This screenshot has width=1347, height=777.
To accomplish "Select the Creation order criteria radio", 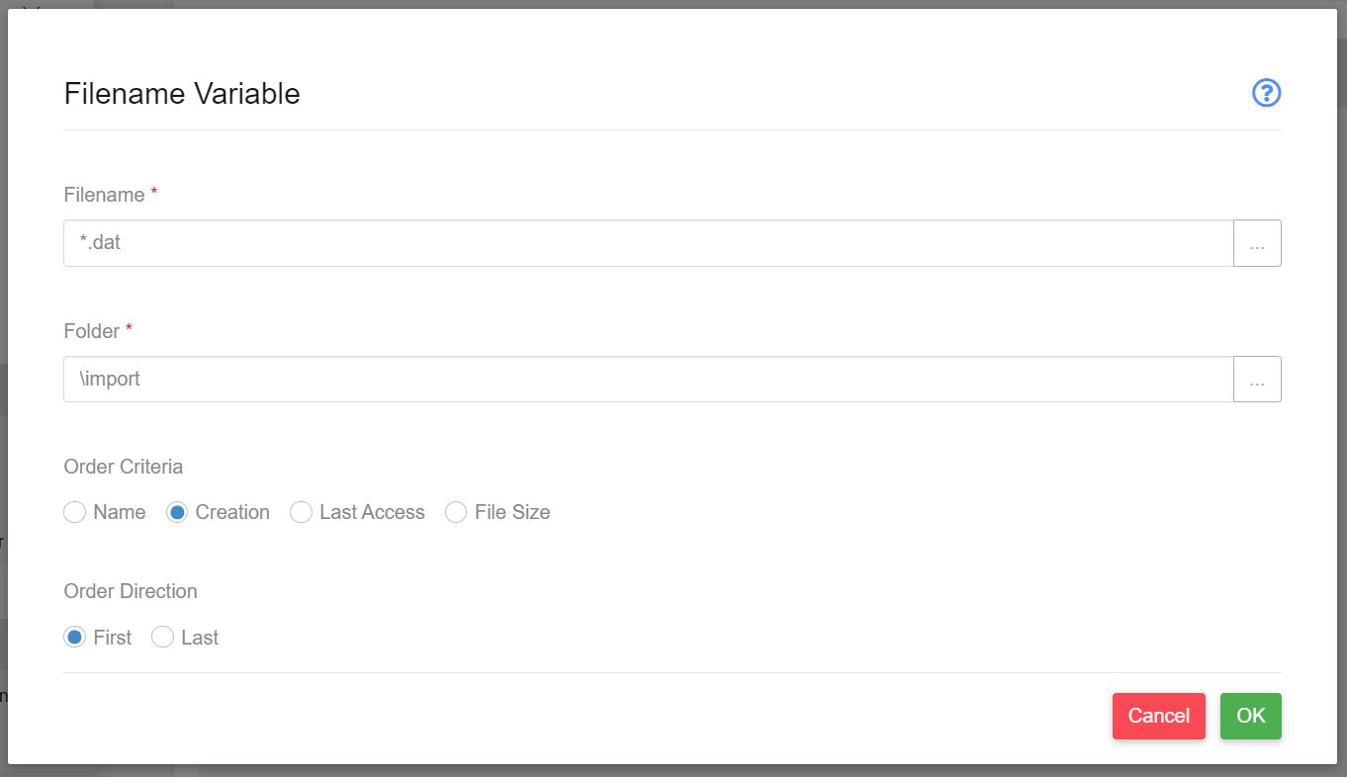I will [177, 512].
